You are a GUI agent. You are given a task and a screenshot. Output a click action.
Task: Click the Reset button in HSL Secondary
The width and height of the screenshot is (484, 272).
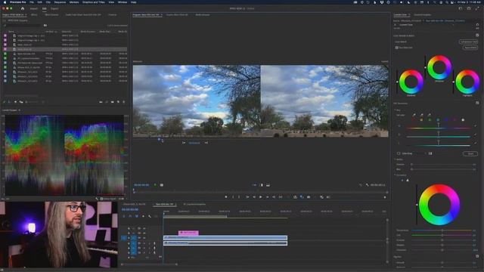(x=470, y=153)
